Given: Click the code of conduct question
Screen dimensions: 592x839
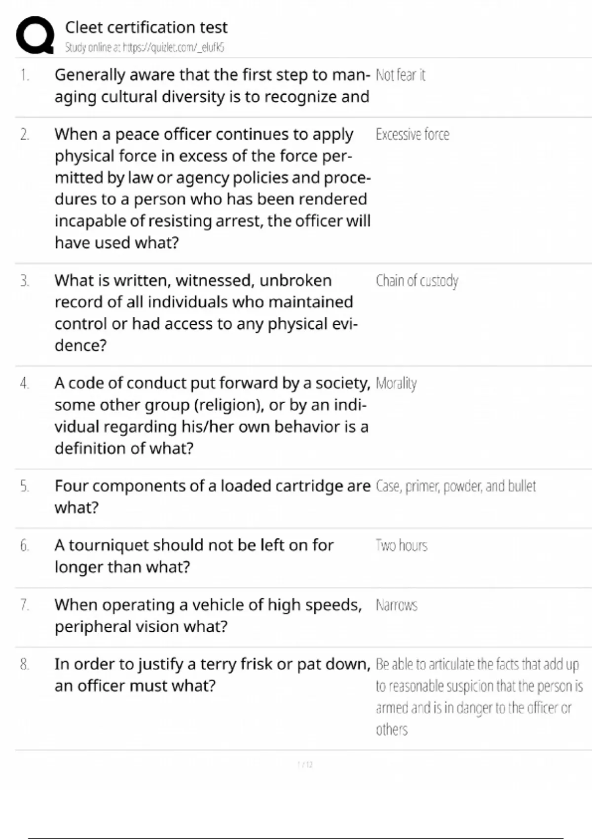Looking at the screenshot, I should point(212,415).
